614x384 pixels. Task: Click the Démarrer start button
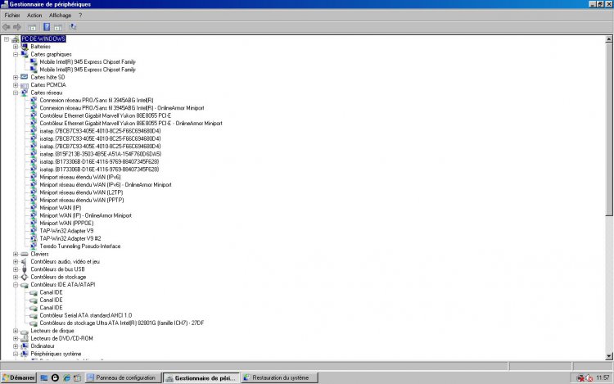(x=19, y=377)
